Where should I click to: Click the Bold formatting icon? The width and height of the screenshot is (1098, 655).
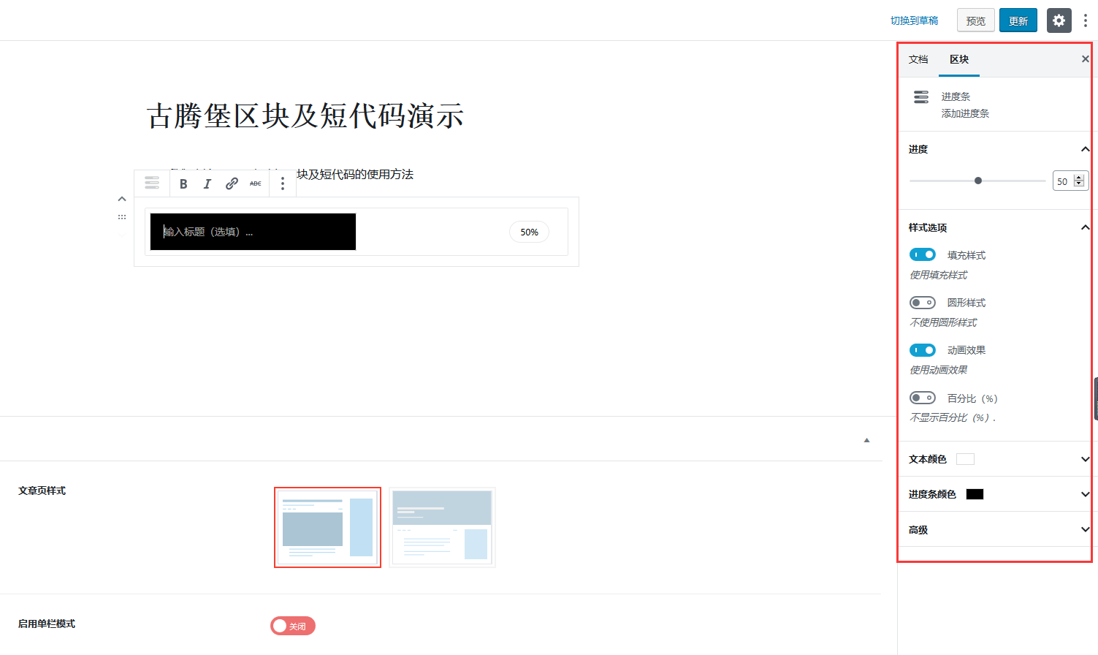(183, 184)
